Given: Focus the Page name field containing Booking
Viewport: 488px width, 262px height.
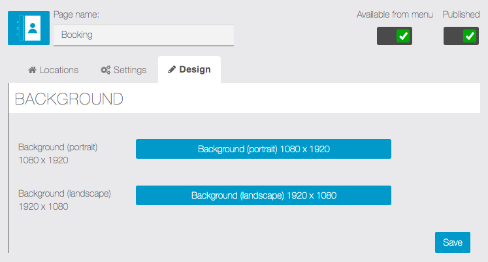Looking at the screenshot, I should (143, 35).
